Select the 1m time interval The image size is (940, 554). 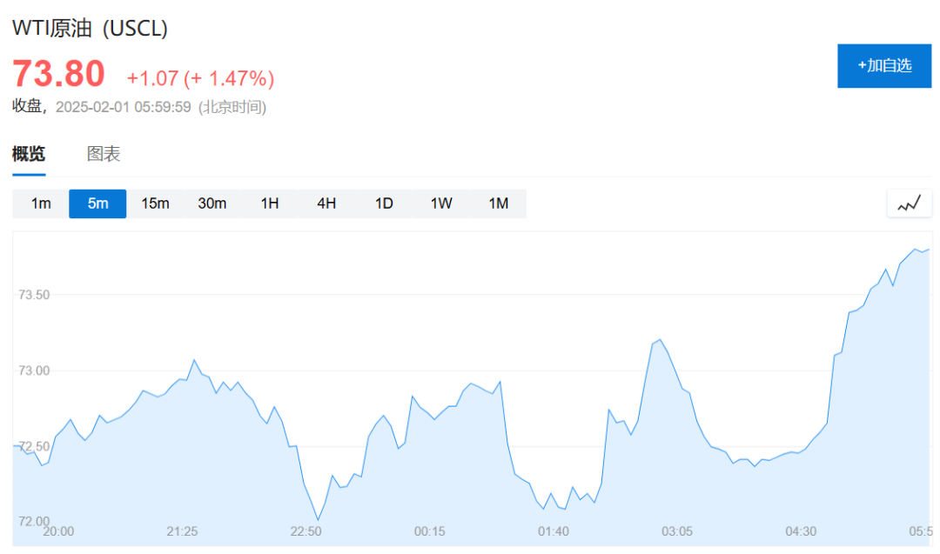coord(41,204)
